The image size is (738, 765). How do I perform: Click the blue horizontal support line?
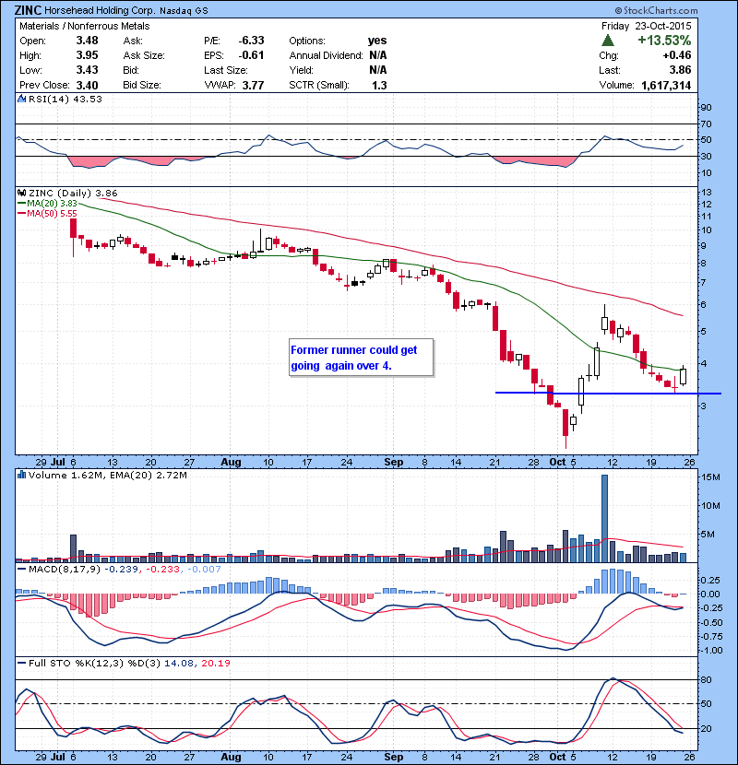pyautogui.click(x=608, y=393)
